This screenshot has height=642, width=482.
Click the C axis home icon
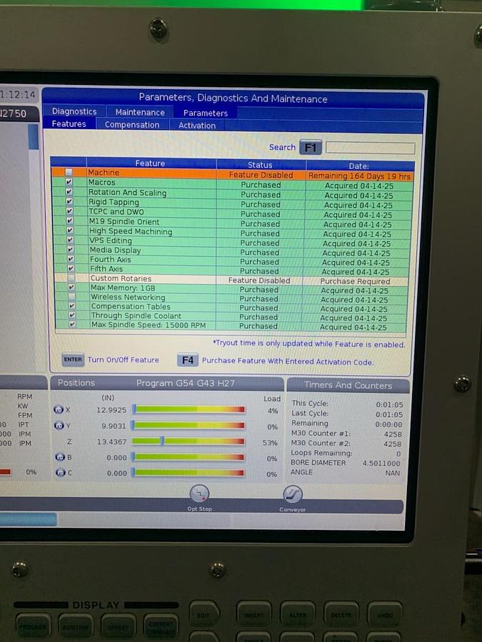click(x=59, y=473)
